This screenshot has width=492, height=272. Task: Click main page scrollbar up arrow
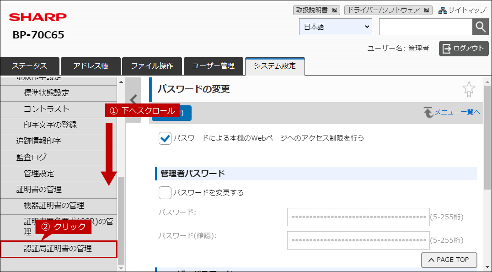(487, 82)
